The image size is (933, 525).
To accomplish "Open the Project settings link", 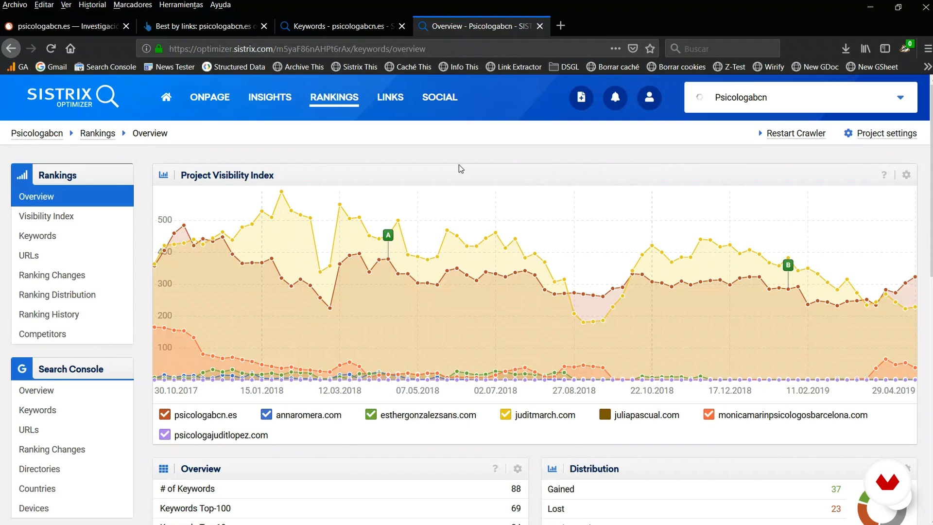I will point(886,133).
